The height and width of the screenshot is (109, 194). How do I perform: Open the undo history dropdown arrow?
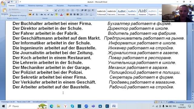point(14,2)
